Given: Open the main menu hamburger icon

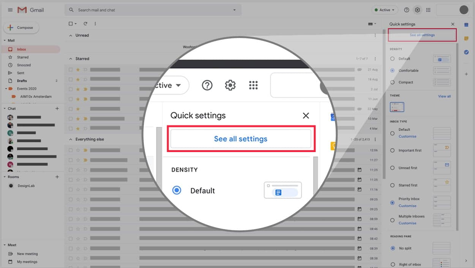Looking at the screenshot, I should tap(10, 10).
